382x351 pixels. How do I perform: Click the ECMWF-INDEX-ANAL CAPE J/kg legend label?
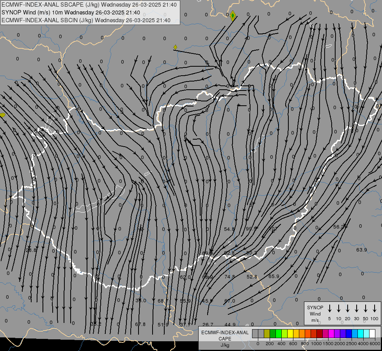click(225, 339)
